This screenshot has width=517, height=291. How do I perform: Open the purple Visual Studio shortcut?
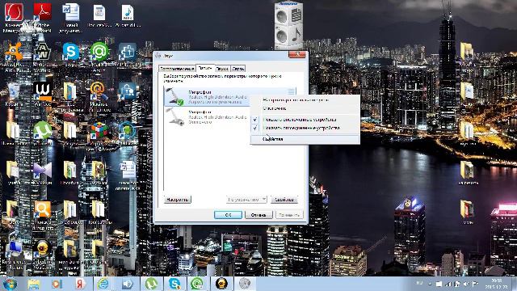pos(42,170)
